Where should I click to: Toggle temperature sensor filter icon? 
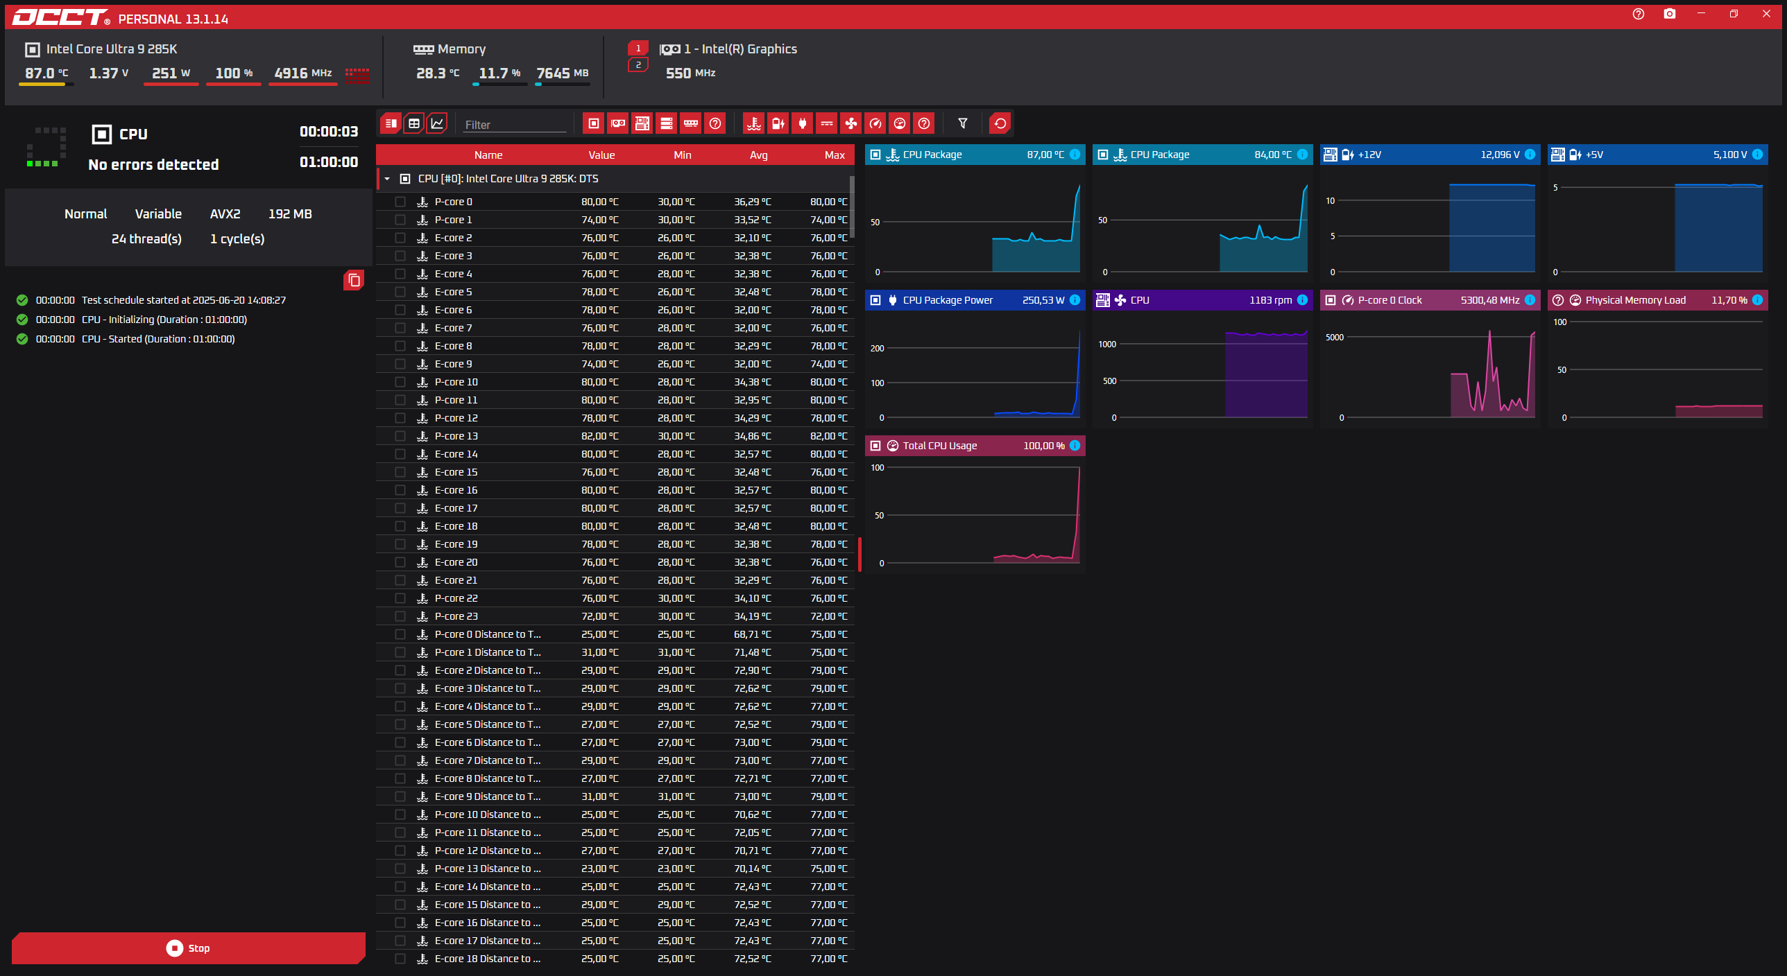tap(753, 123)
